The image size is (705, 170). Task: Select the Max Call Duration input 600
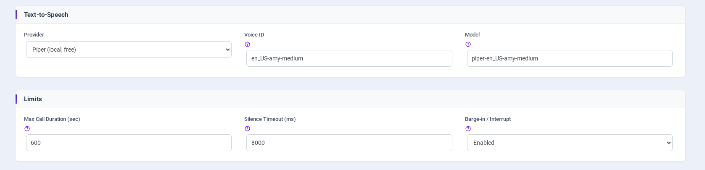pyautogui.click(x=129, y=143)
